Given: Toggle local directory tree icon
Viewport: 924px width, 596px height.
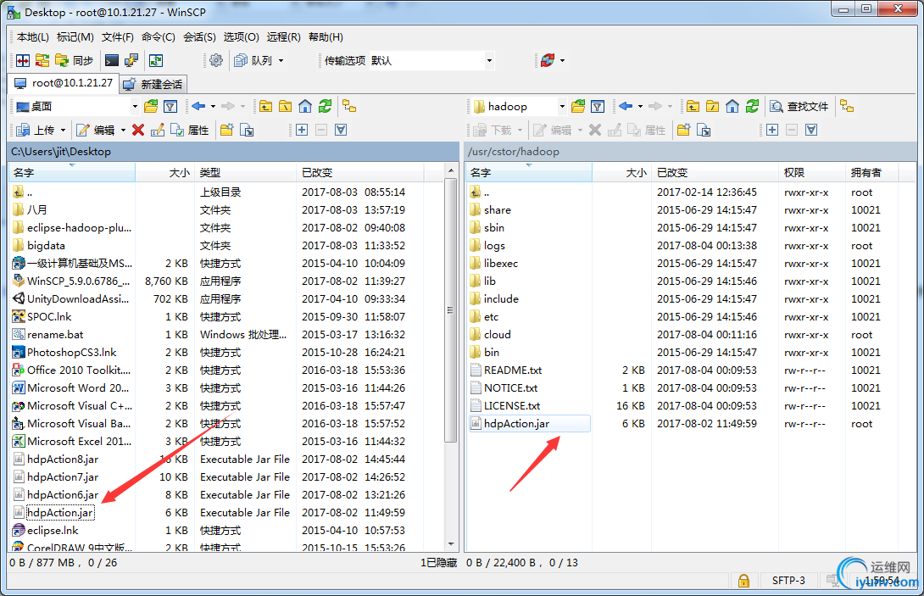Looking at the screenshot, I should tap(350, 106).
